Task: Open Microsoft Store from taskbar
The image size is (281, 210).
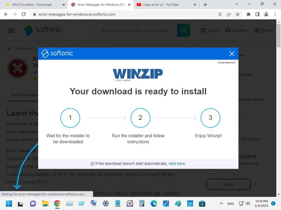Action: 202,203
